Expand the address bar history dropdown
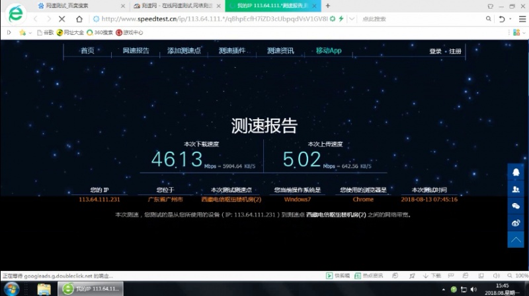Screen dimensions: 529x296 [352, 19]
